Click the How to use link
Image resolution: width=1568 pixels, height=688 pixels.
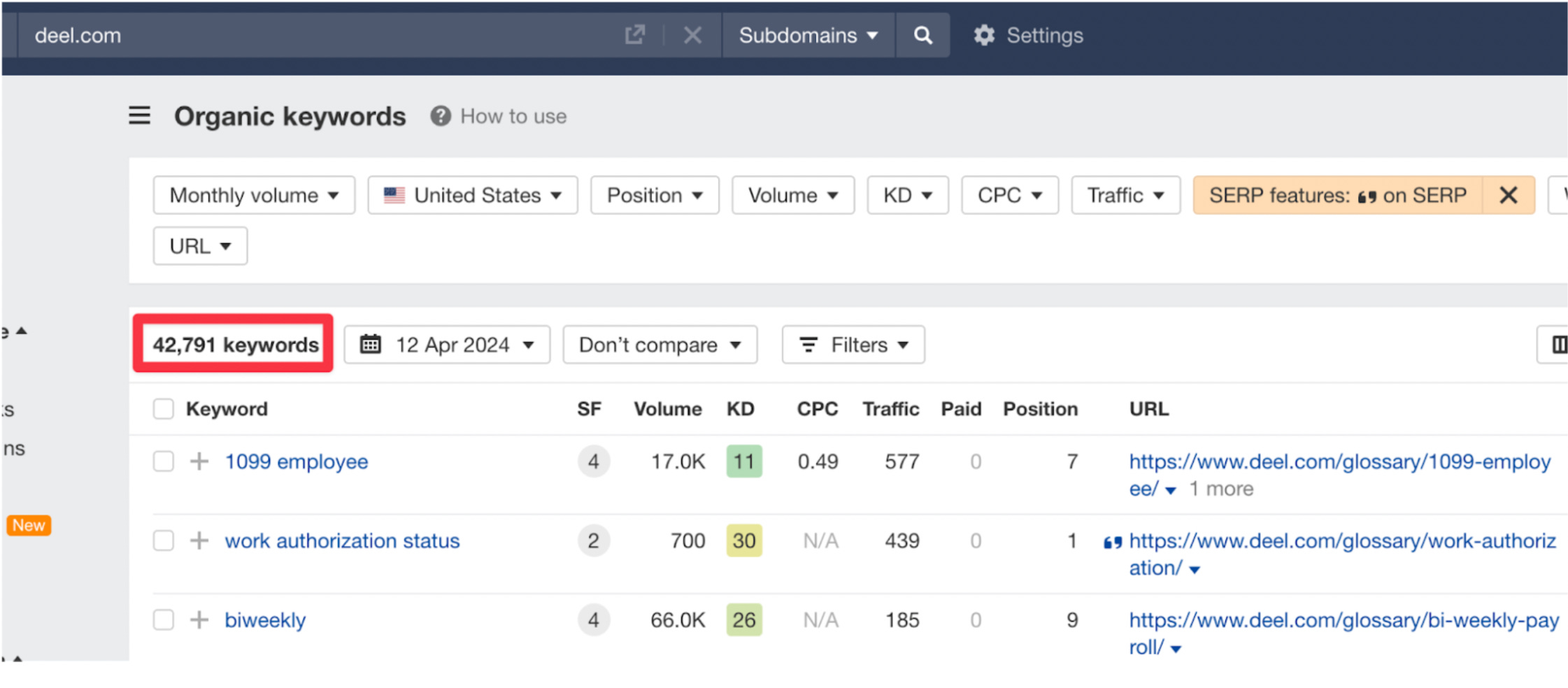tap(513, 116)
